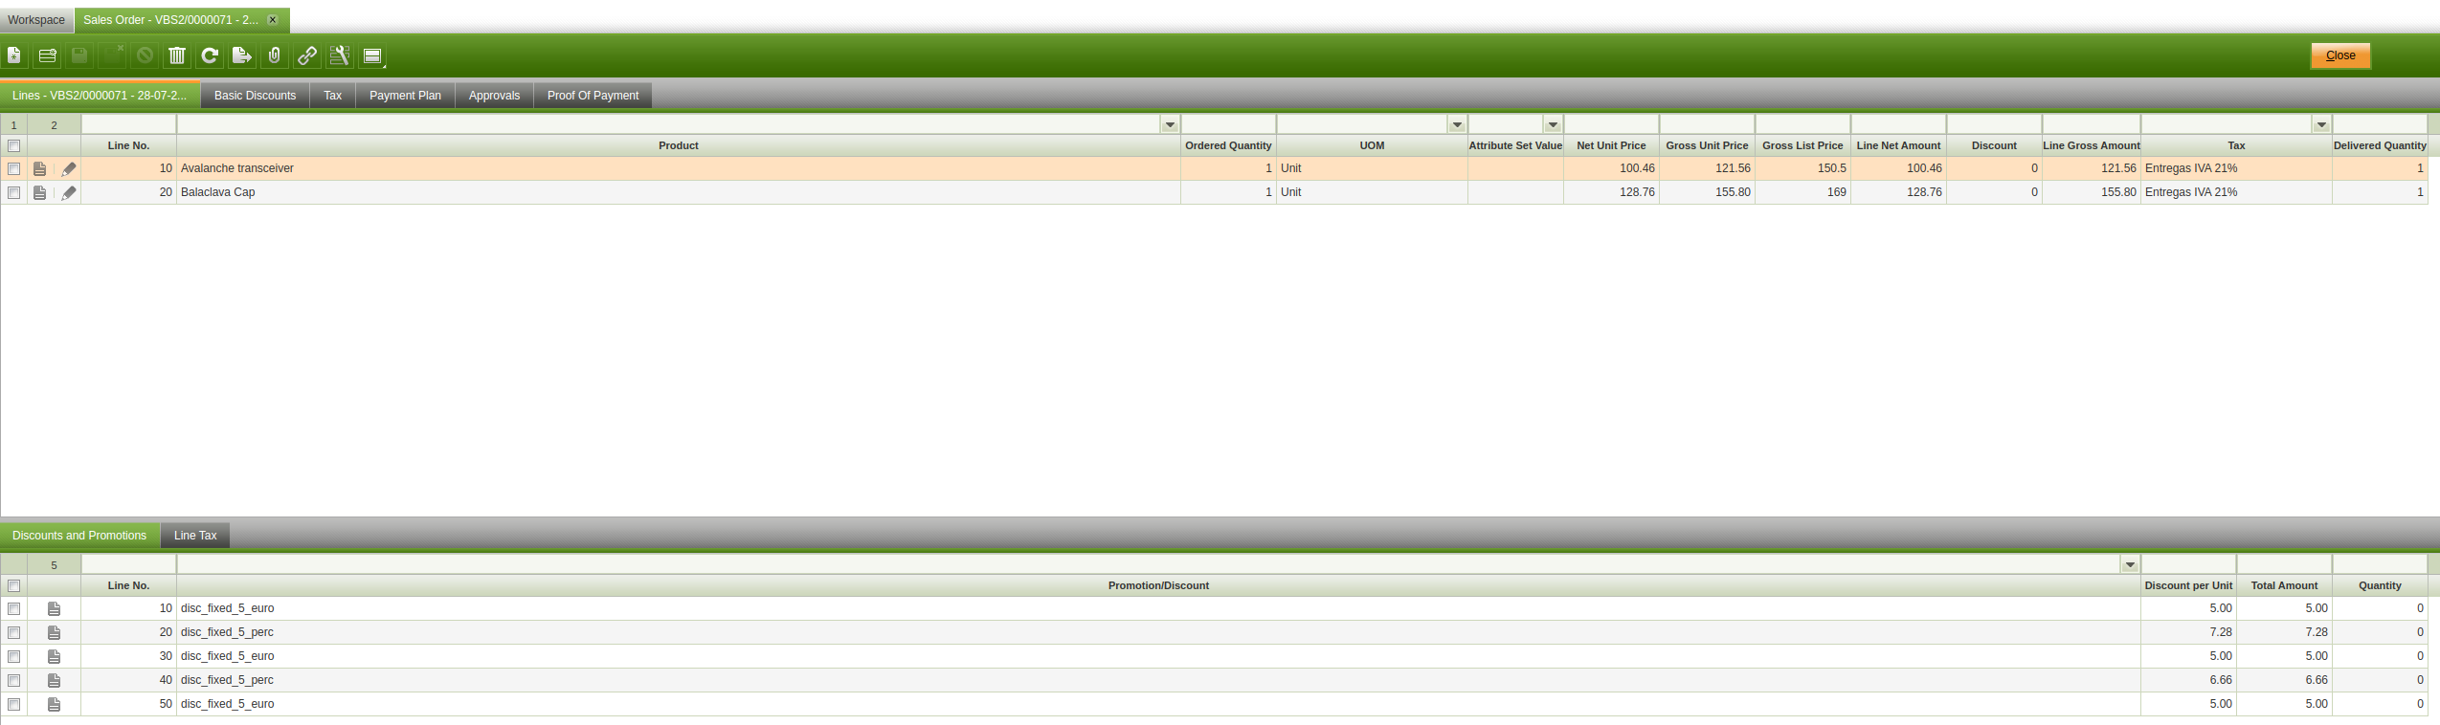Open discount line 20 in form view
Viewport: 2440px width, 725px height.
tap(54, 632)
